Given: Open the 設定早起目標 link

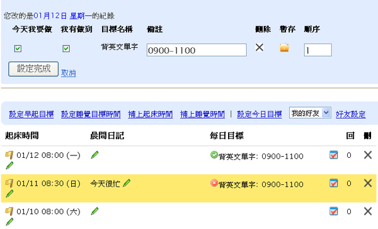Looking at the screenshot, I should pyautogui.click(x=31, y=114).
